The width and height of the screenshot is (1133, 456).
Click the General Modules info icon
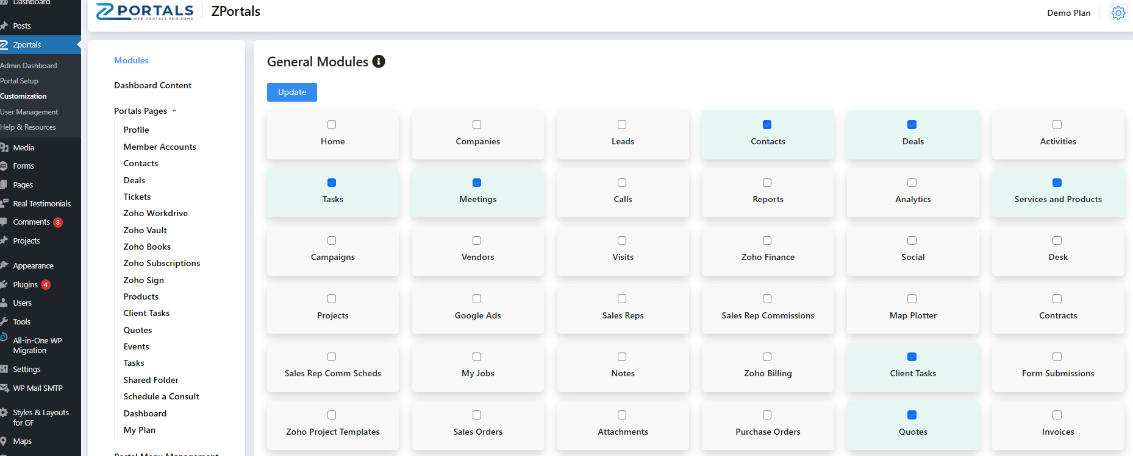379,61
